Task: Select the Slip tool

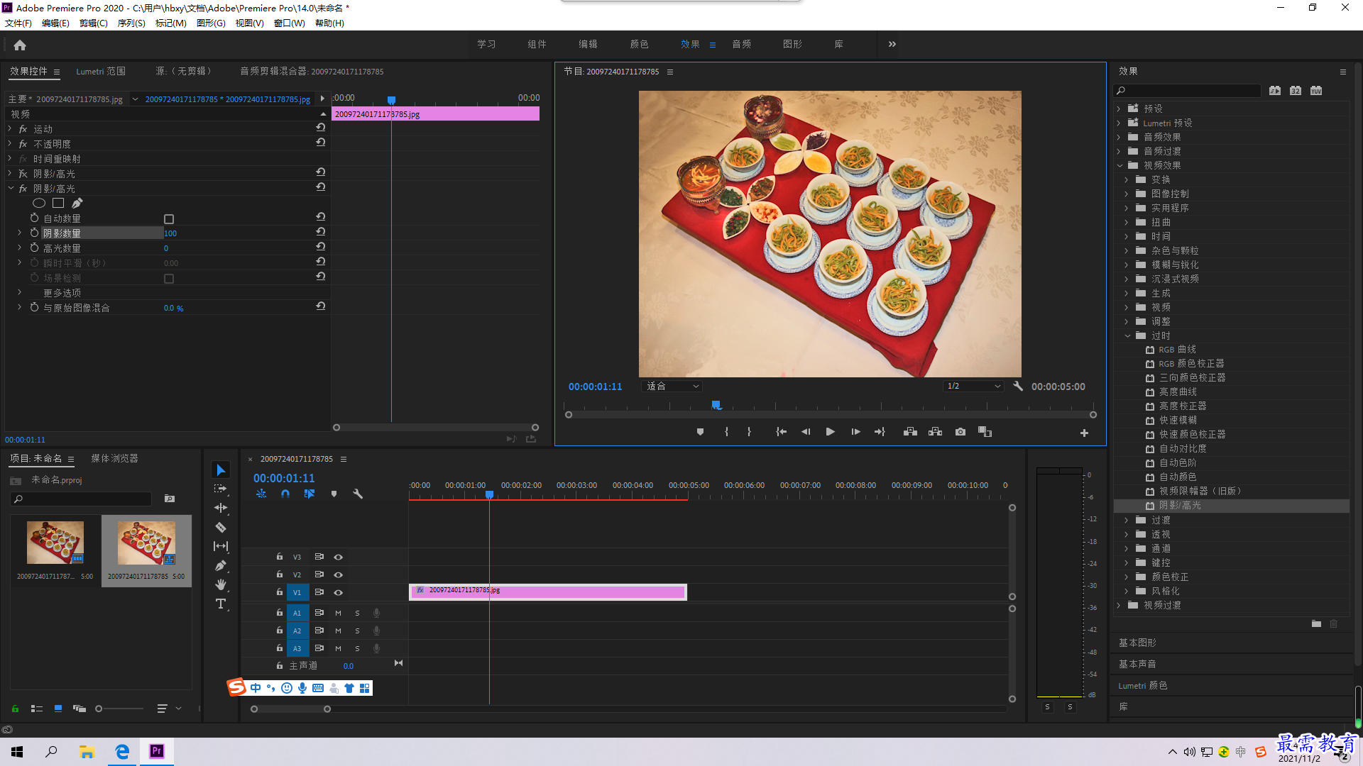Action: 221,546
